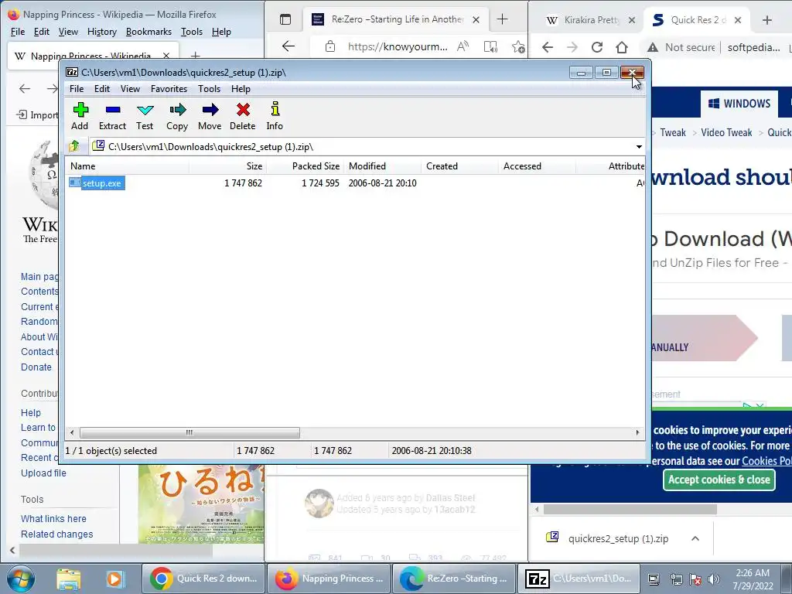Image resolution: width=792 pixels, height=594 pixels.
Task: Click Wikipedia's Upload file link
Action: (x=43, y=473)
